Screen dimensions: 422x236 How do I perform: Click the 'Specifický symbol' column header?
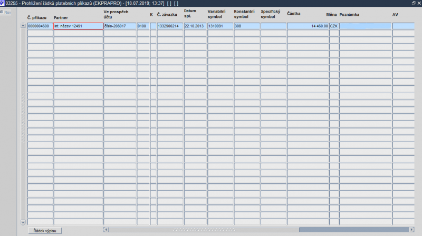click(x=271, y=14)
